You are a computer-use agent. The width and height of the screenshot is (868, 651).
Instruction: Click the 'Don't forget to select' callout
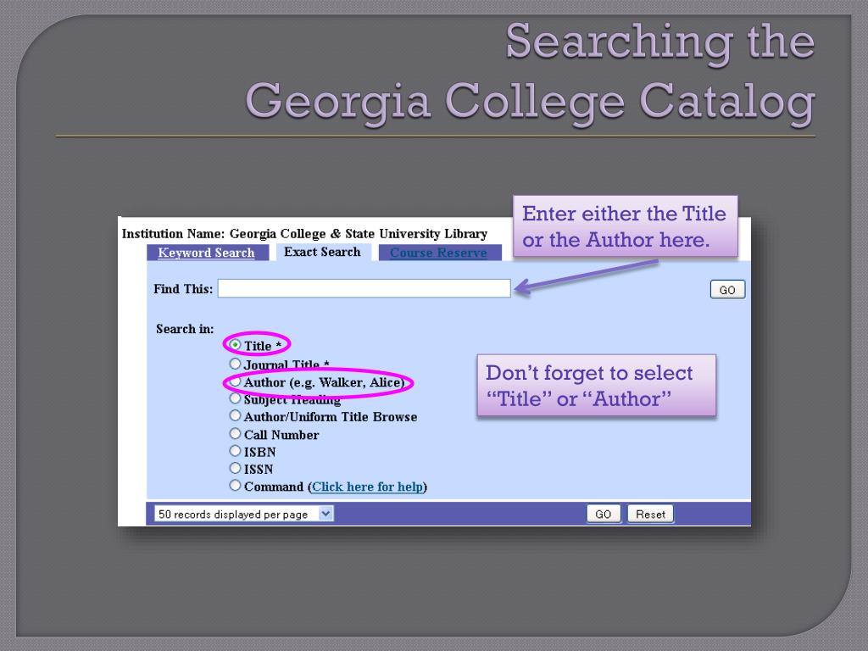[x=596, y=386]
